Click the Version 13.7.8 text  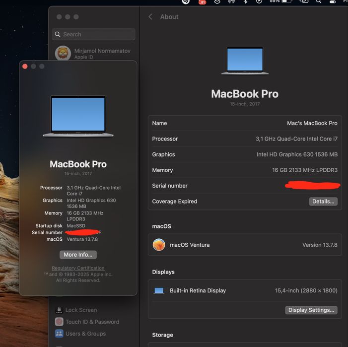tap(320, 245)
